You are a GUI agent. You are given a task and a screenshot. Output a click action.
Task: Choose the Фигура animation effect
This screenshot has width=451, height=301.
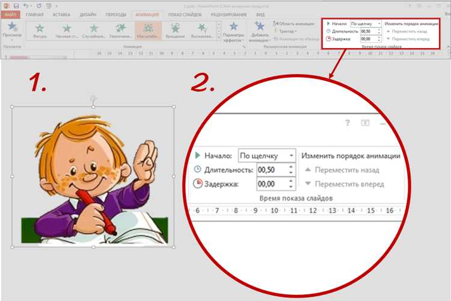click(x=40, y=31)
